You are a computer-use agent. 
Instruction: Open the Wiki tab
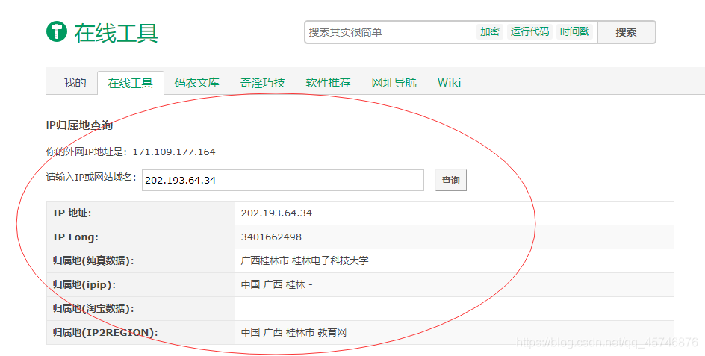point(449,83)
